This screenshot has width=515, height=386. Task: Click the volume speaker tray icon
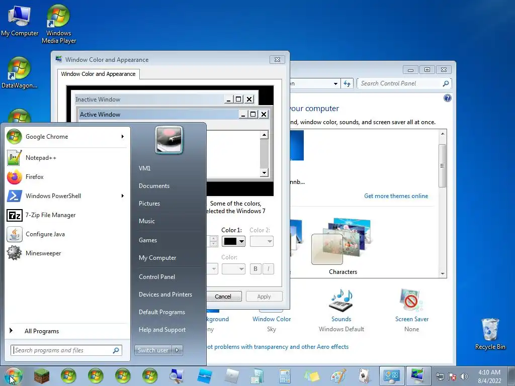[464, 376]
